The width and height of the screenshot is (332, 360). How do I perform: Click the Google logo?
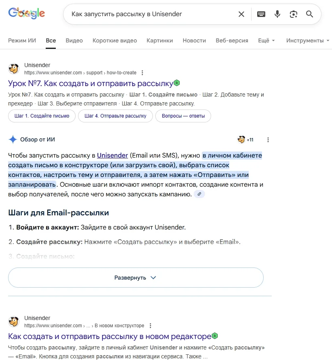coord(27,14)
